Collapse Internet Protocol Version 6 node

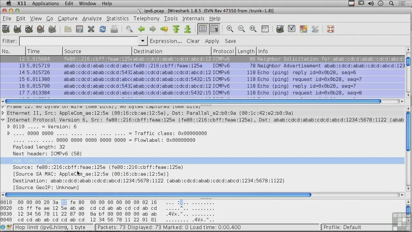click(x=3, y=120)
